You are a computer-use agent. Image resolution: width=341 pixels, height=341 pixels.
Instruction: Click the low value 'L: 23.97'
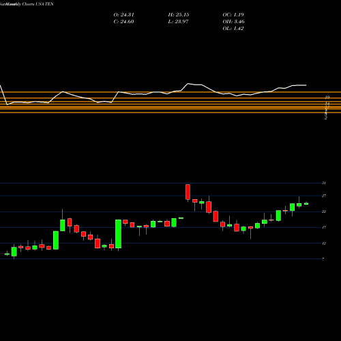point(179,22)
